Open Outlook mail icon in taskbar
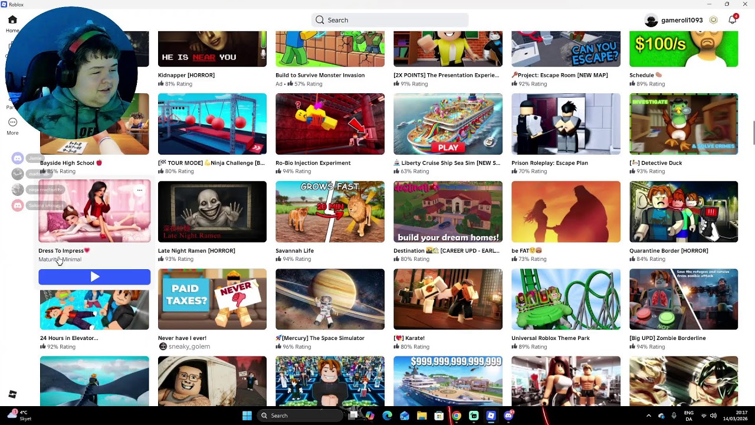 click(405, 416)
